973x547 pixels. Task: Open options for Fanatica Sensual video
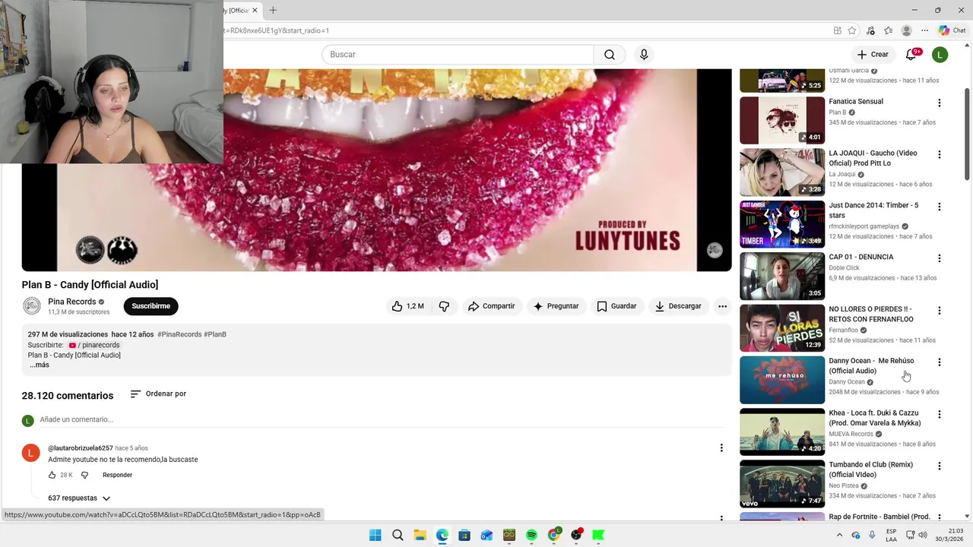point(940,103)
